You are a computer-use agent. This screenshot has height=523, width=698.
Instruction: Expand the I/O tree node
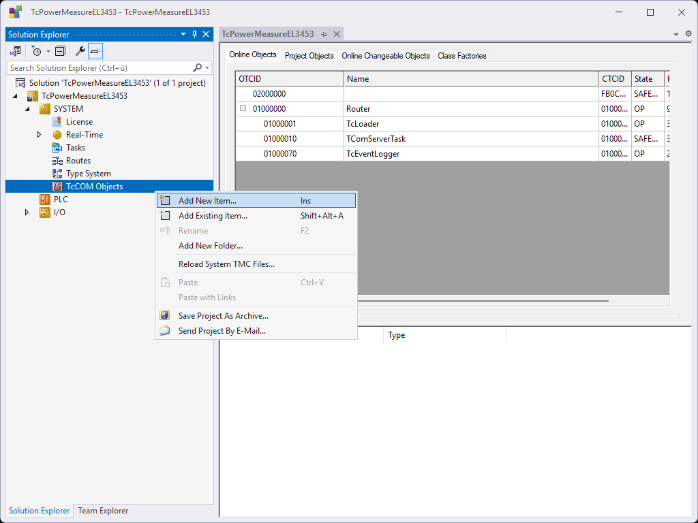click(x=27, y=212)
